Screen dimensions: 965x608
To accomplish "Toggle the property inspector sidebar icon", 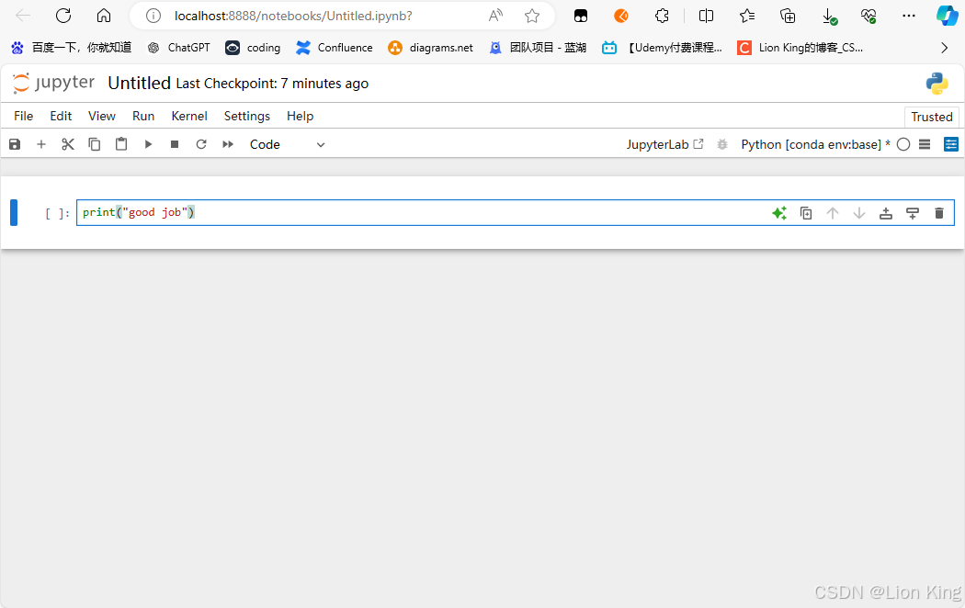I will point(951,144).
